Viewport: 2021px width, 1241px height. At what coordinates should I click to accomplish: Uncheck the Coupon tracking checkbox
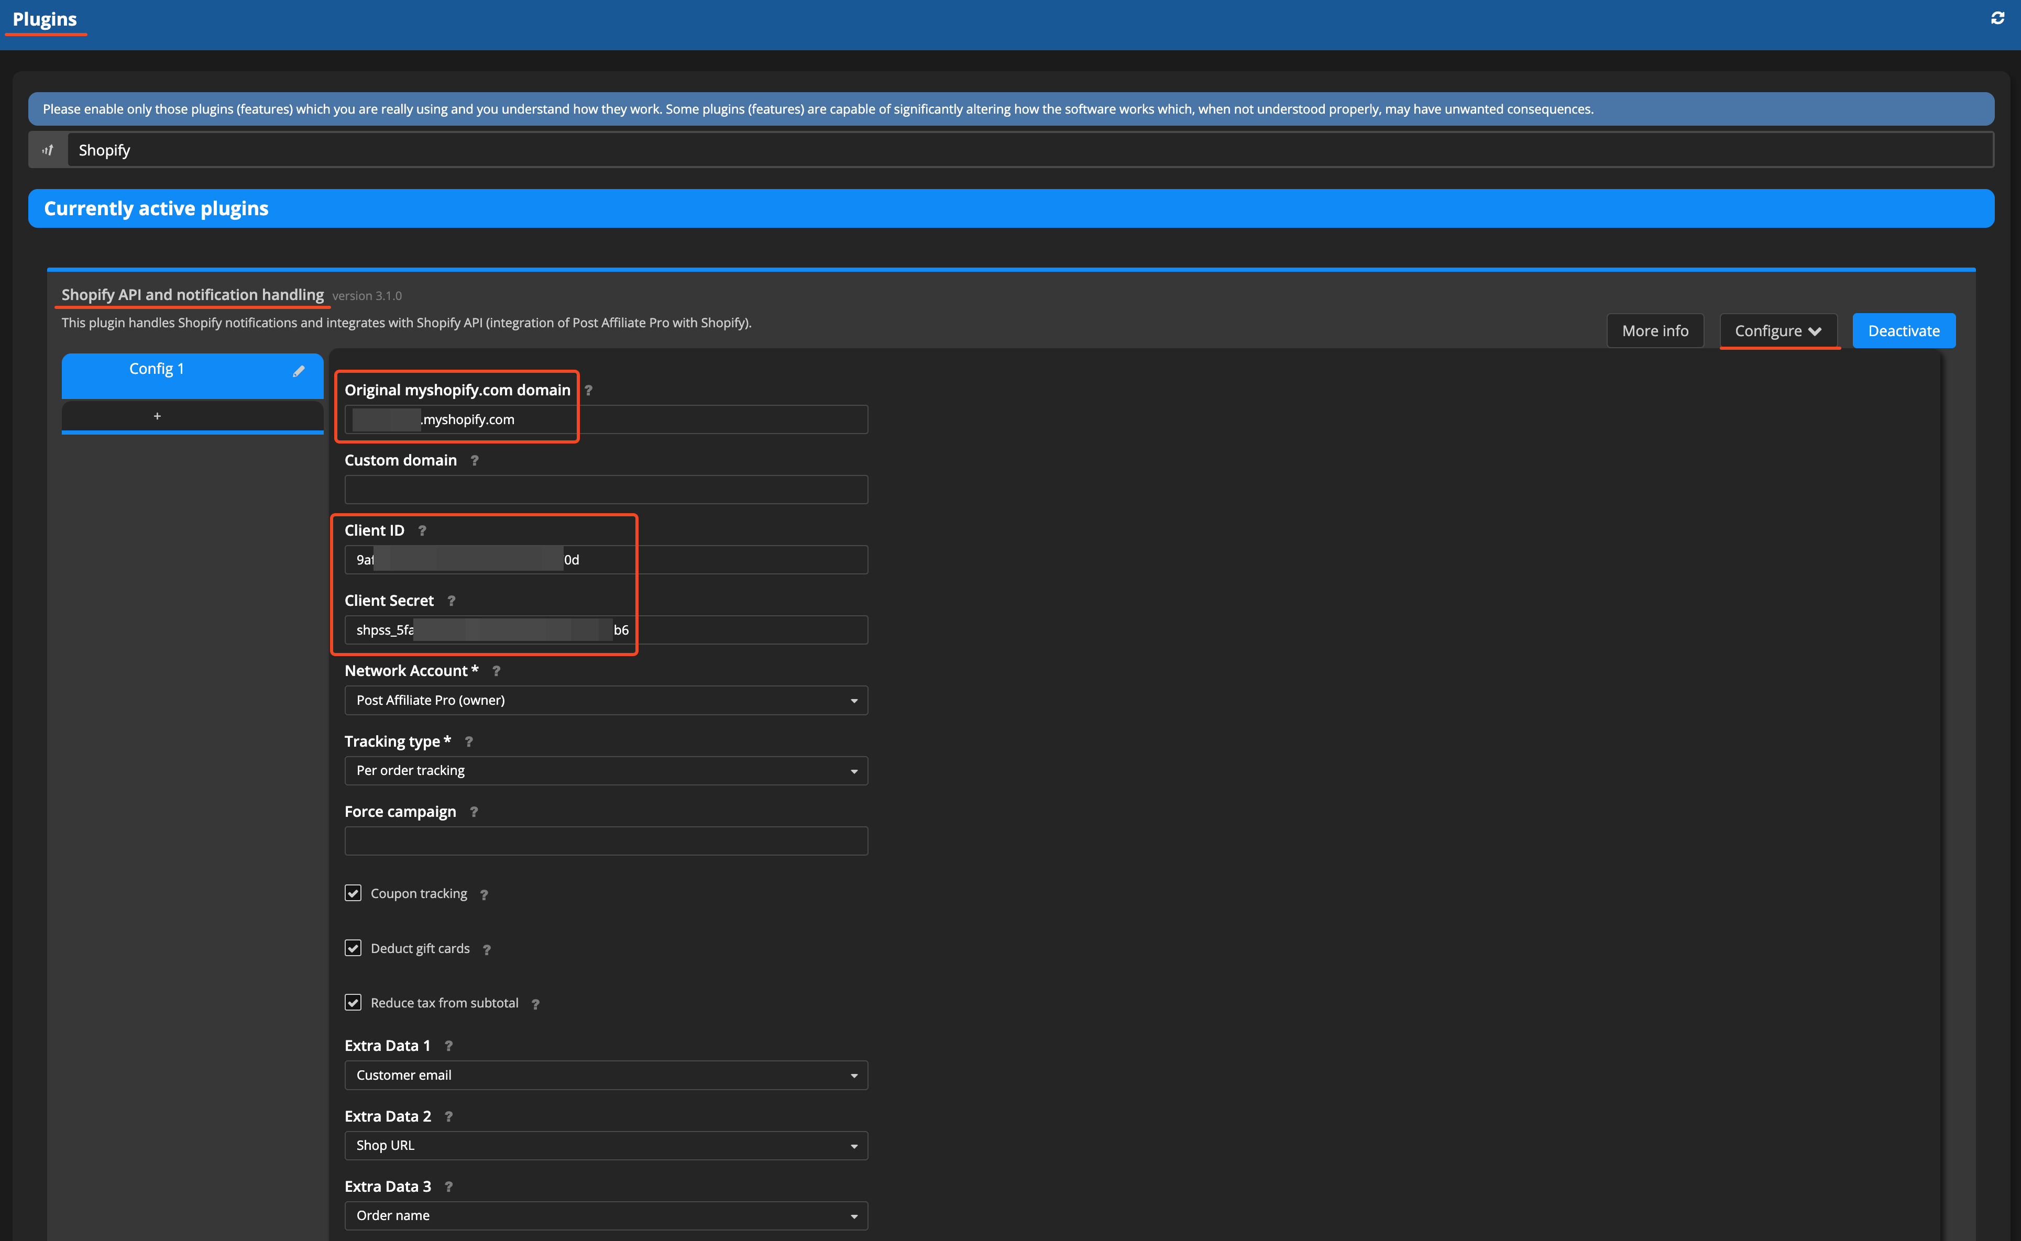click(353, 893)
